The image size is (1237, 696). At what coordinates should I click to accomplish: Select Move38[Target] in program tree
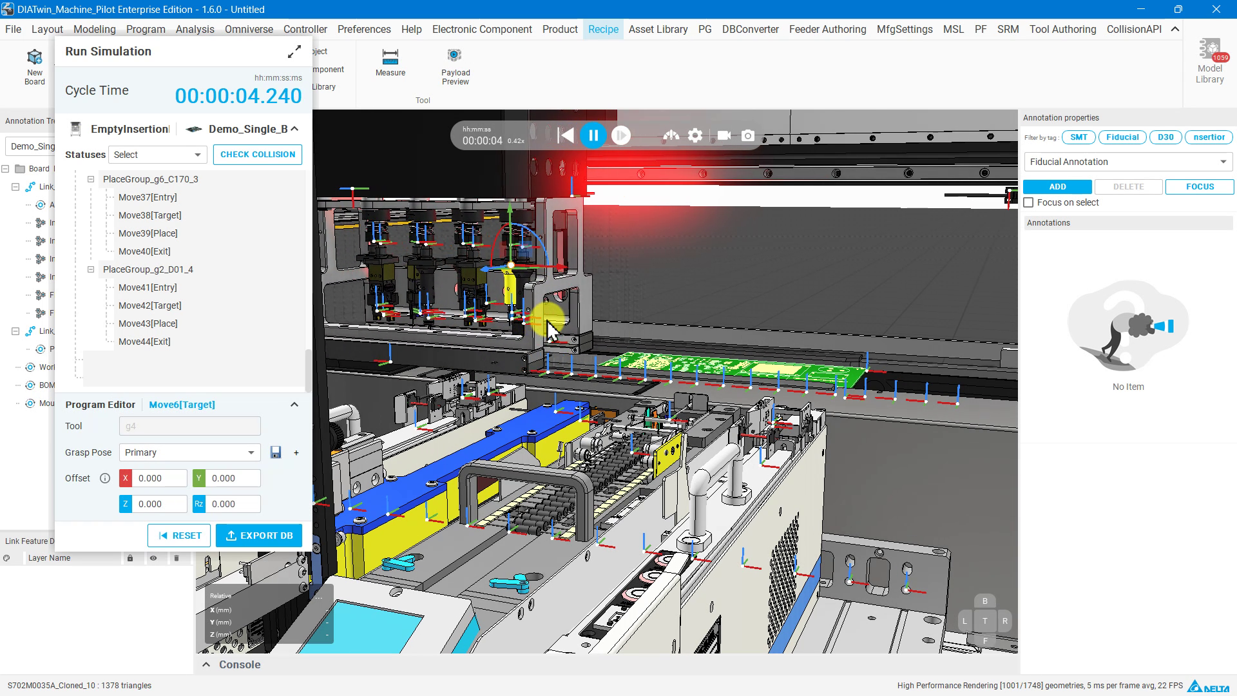[150, 215]
